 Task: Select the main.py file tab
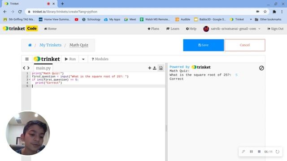[x=43, y=68]
